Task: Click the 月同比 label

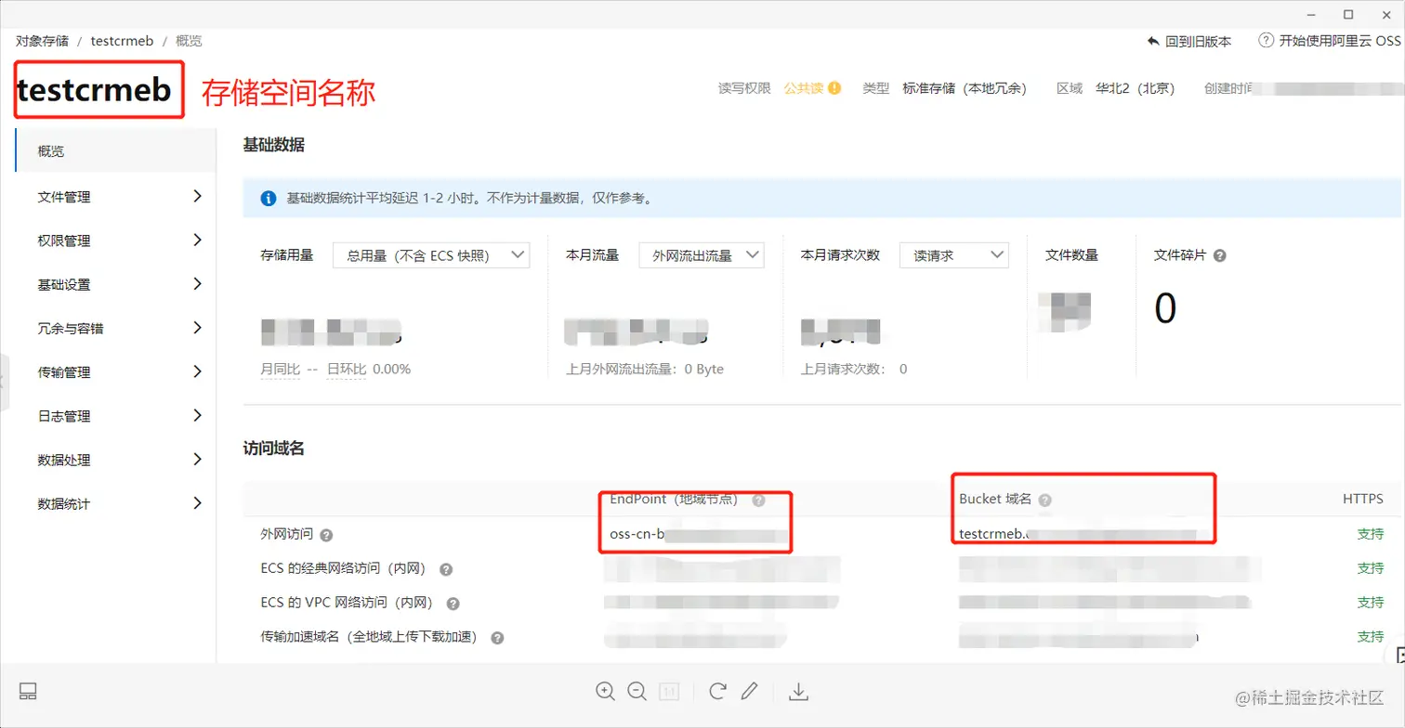Action: (x=281, y=369)
